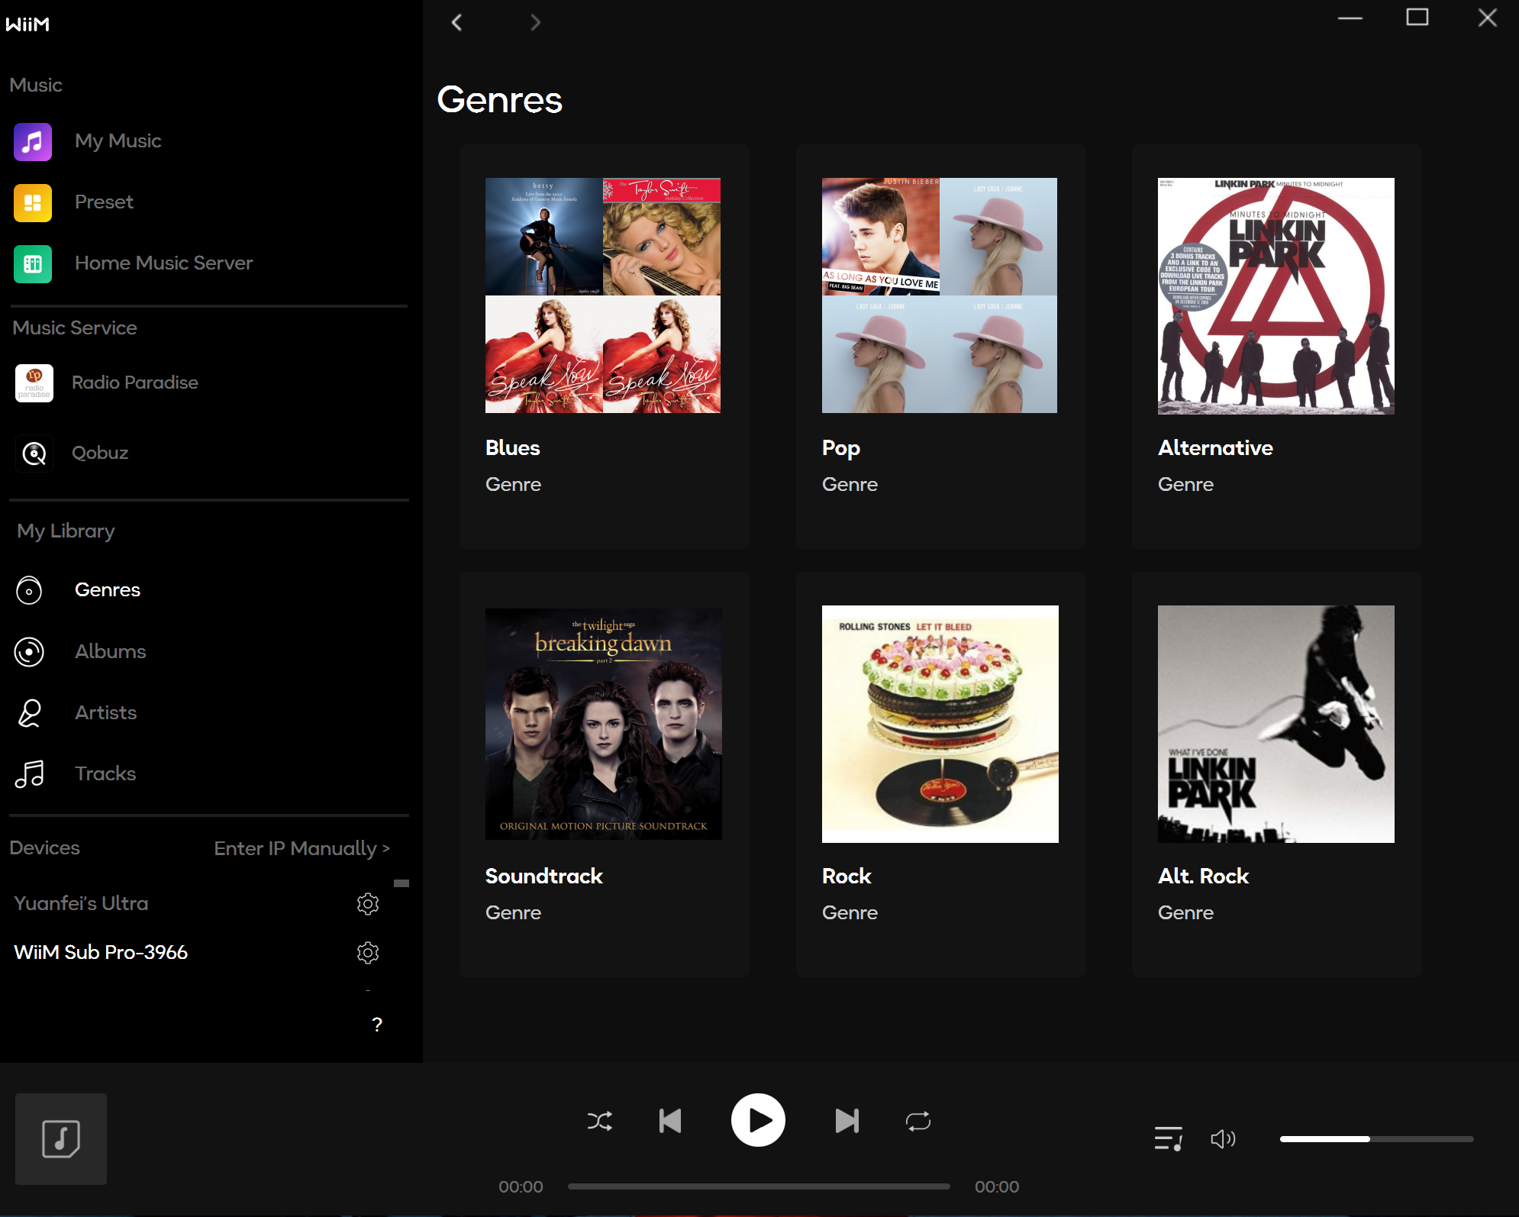
Task: Open the Albums library section
Action: click(x=110, y=651)
